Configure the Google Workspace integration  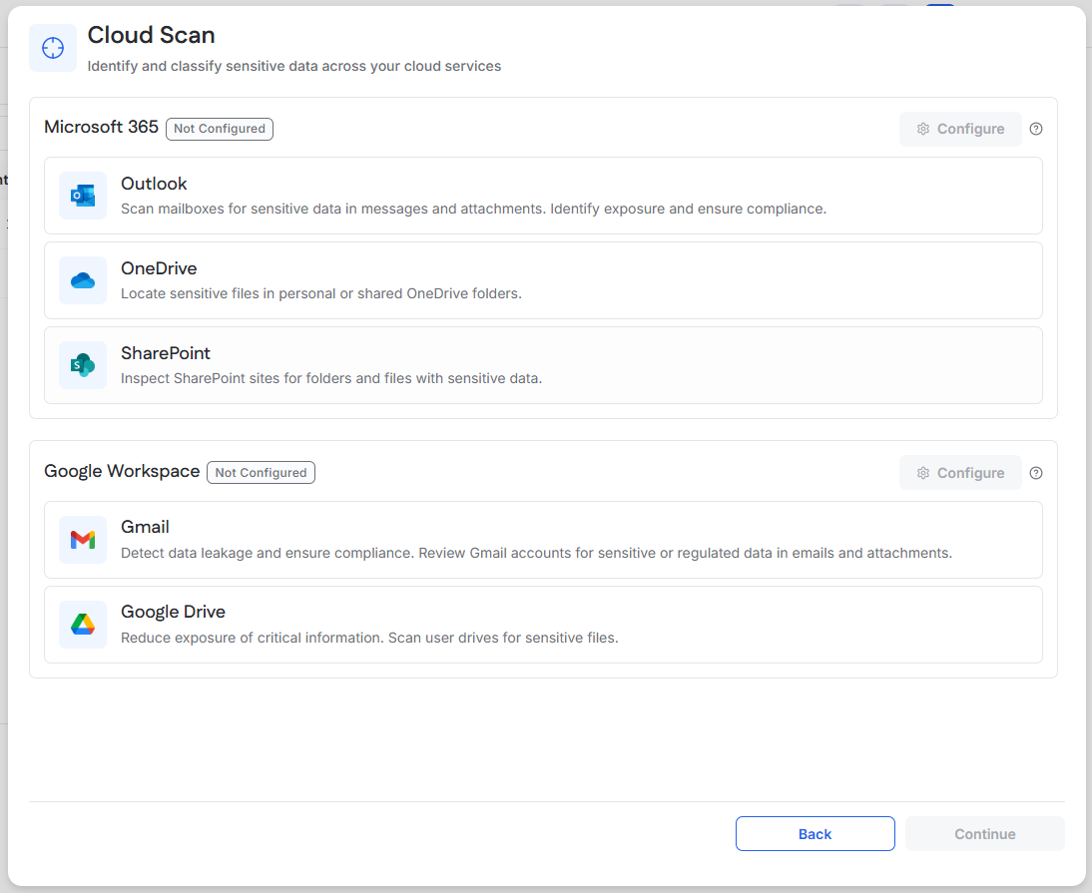(960, 473)
